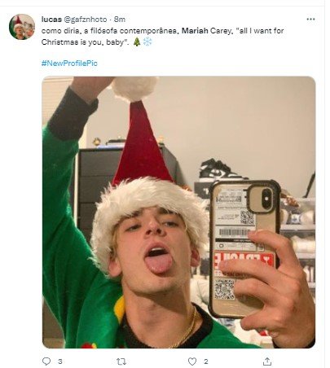Click the snowflake emoji
The width and height of the screenshot is (330, 368).
click(x=147, y=42)
